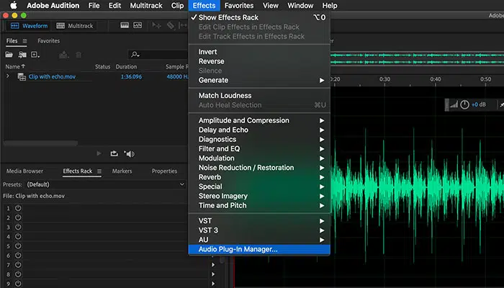Show the Spectral Frequency Display icon

125,25
